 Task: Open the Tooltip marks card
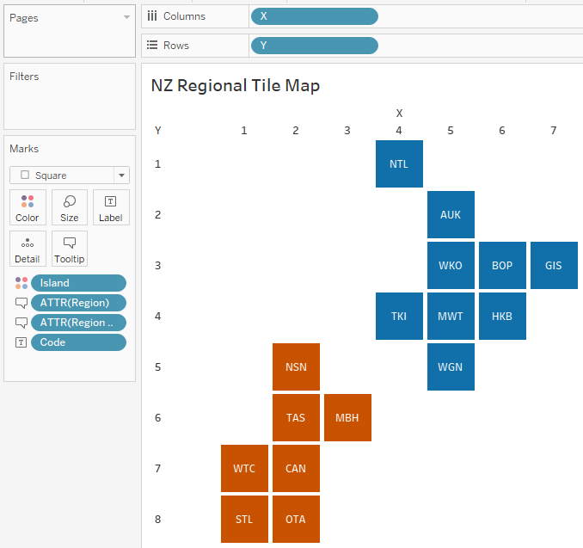70,249
